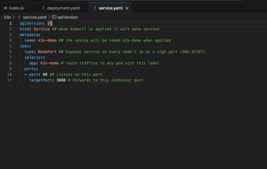Close the service.yaml tab
The width and height of the screenshot is (267, 169).
point(127,8)
